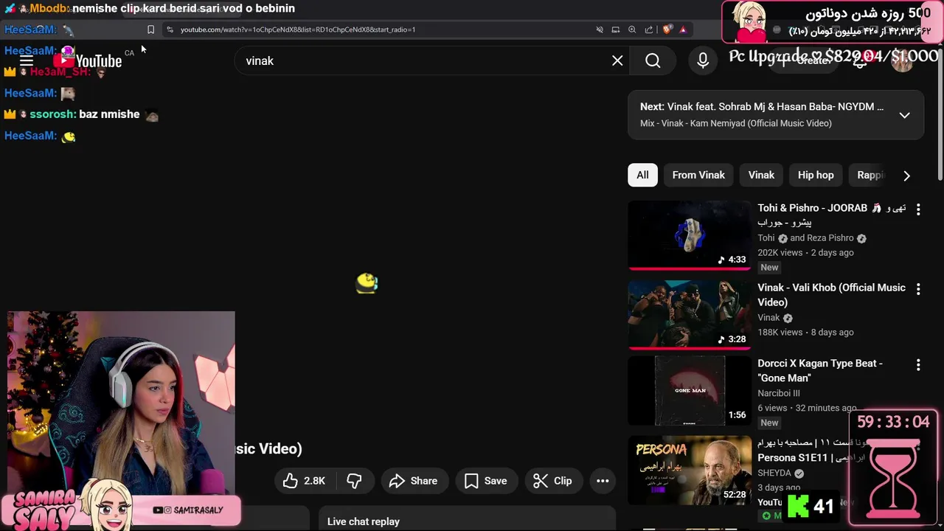
Task: Open the Persona S1E11 thumbnail
Action: pos(690,471)
